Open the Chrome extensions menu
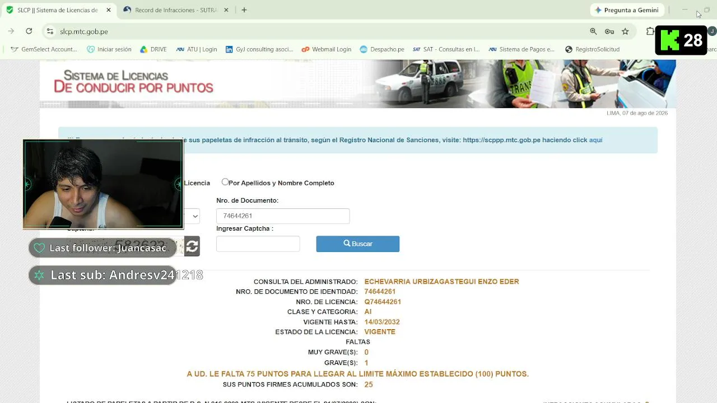 point(650,31)
